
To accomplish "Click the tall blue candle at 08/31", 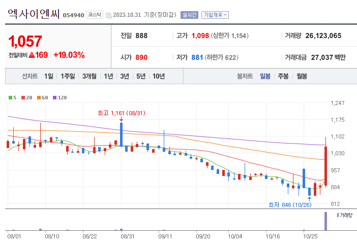I will (x=122, y=134).
